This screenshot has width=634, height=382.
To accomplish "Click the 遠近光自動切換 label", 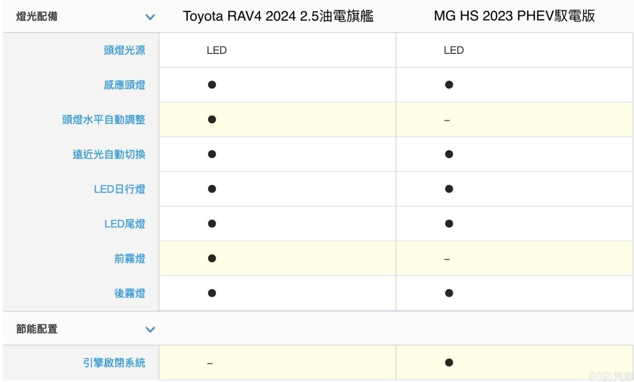I will pyautogui.click(x=109, y=155).
